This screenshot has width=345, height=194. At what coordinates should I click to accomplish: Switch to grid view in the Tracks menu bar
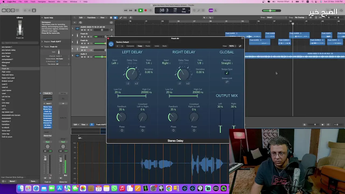(111, 18)
